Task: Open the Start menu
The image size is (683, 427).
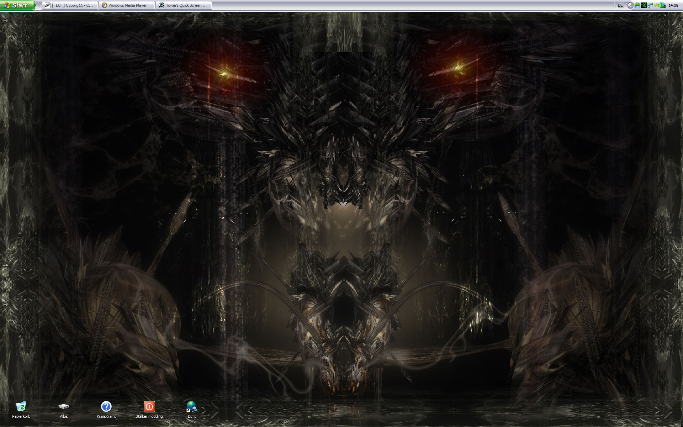Action: [17, 5]
